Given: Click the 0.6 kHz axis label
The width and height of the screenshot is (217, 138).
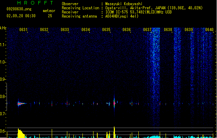Looking at the screenshot, I should (x=3, y=131).
